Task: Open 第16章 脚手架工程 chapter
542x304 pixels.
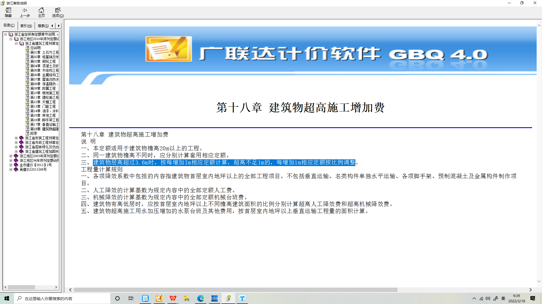Action: coord(44,120)
